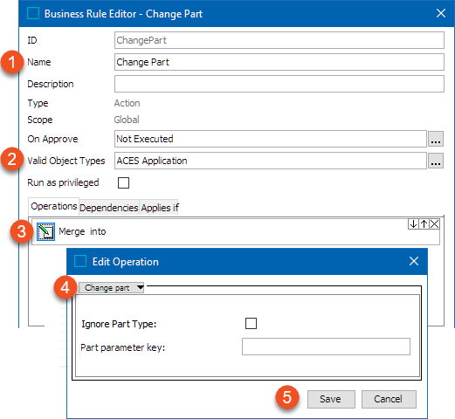The height and width of the screenshot is (419, 455).
Task: Switch to the Dependencies tab
Action: coord(109,208)
